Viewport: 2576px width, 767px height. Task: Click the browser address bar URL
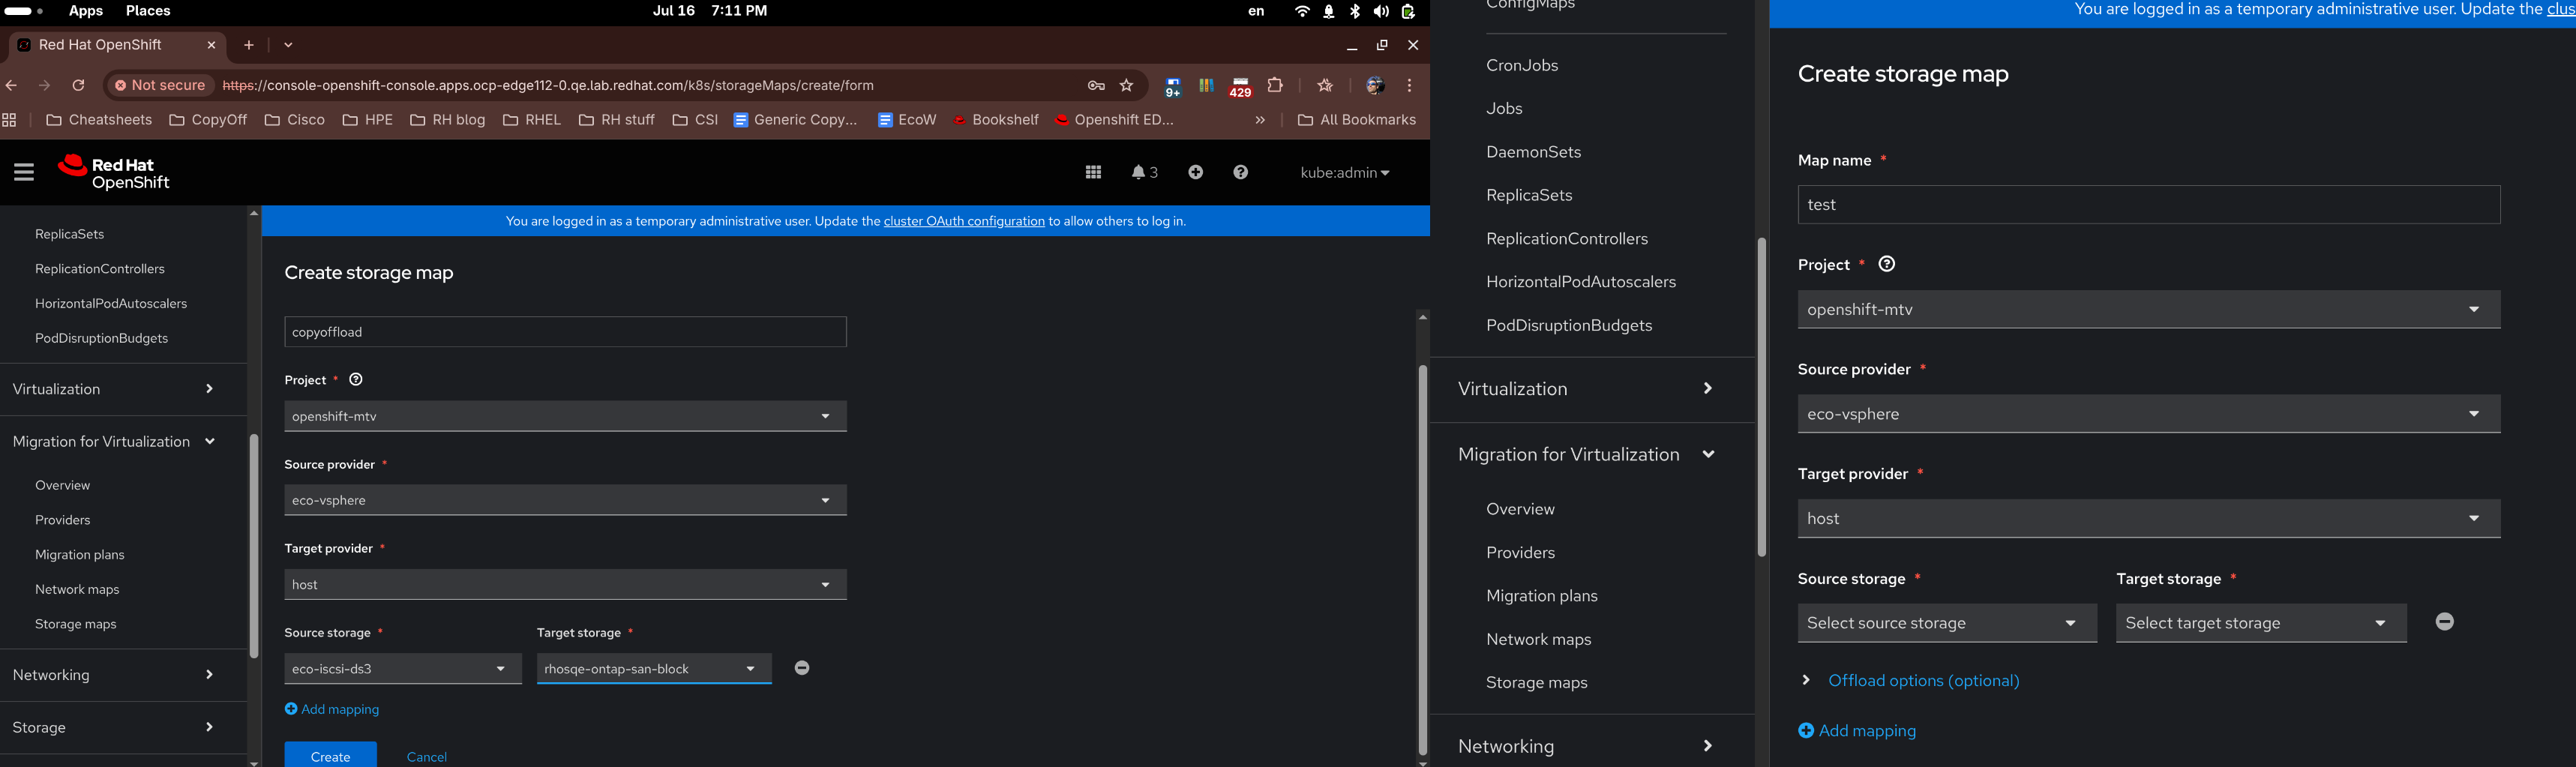click(548, 86)
